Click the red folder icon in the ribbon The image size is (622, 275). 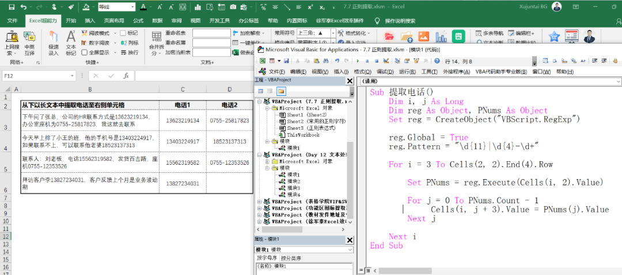(389, 37)
